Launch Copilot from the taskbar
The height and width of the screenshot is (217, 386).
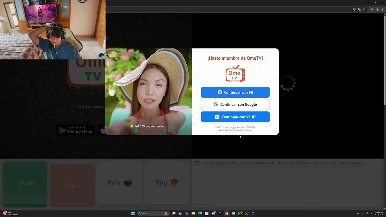[x=180, y=213]
